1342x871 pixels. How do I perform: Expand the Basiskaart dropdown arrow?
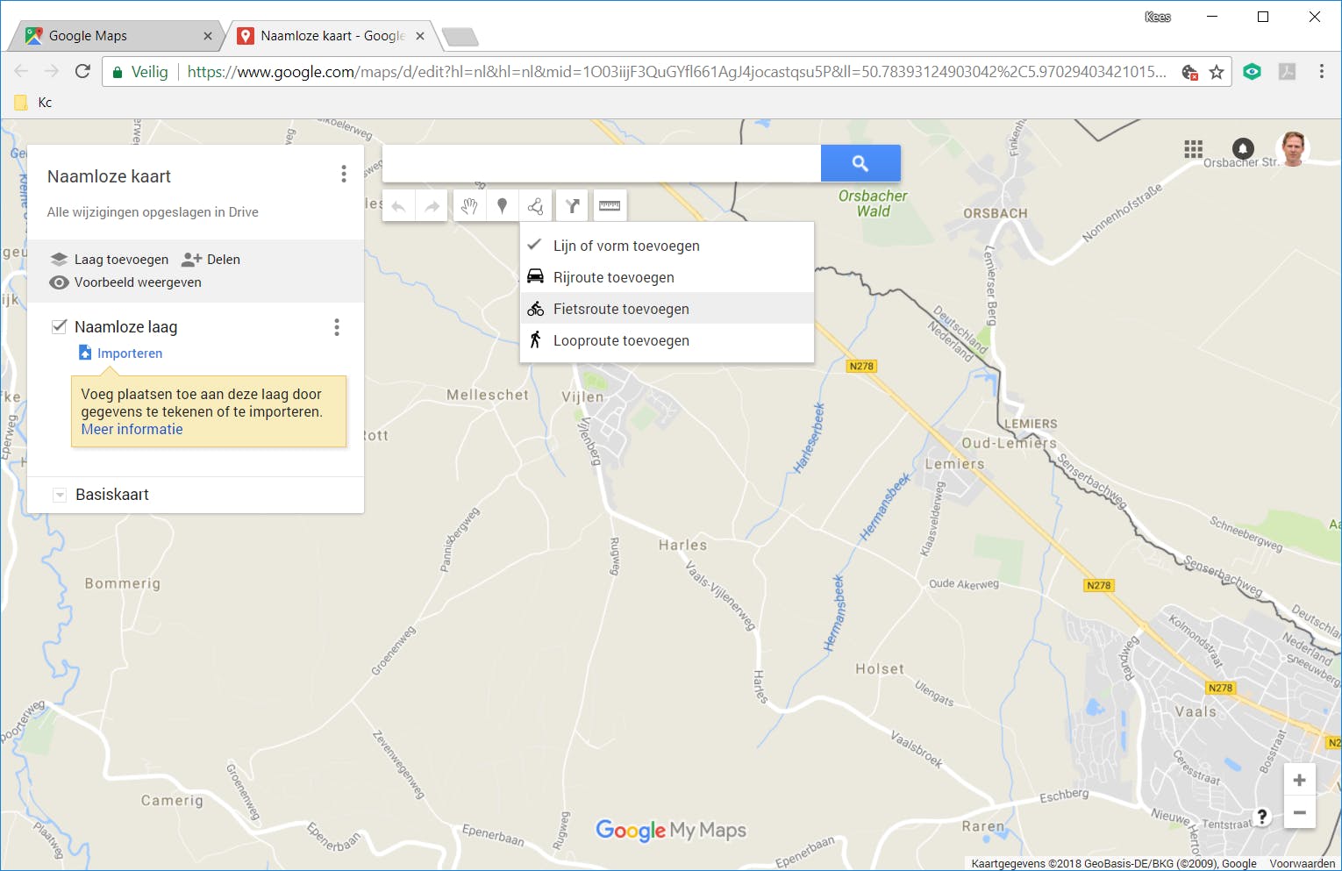pyautogui.click(x=60, y=495)
